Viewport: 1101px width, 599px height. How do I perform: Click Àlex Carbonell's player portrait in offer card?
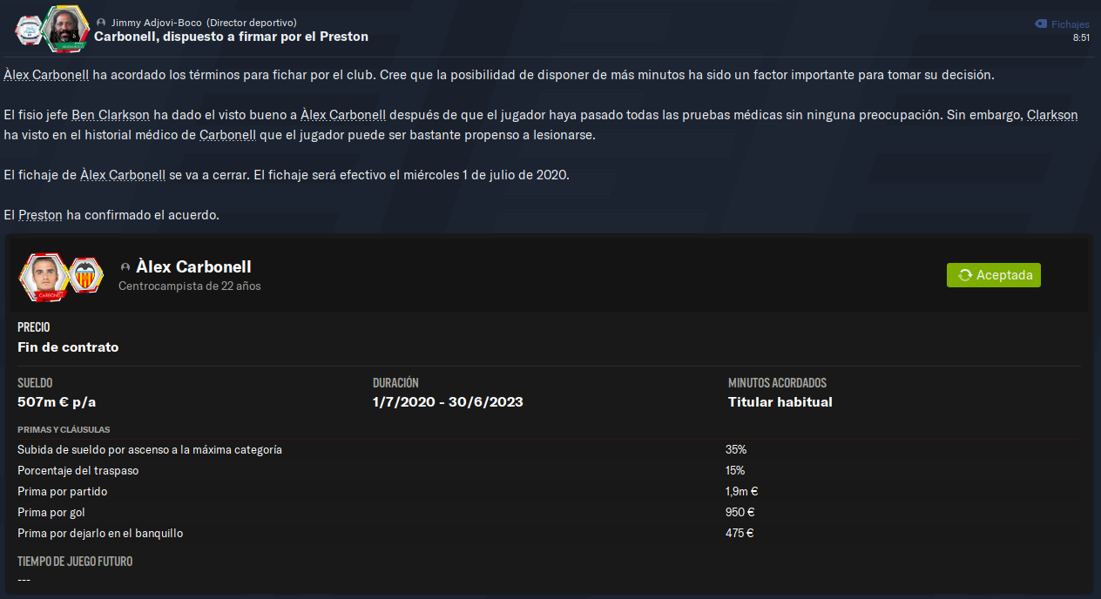click(44, 277)
